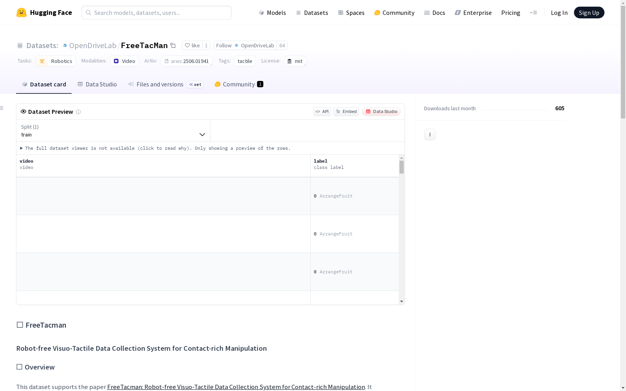Copy dataset name with the copy icon

pos(173,45)
